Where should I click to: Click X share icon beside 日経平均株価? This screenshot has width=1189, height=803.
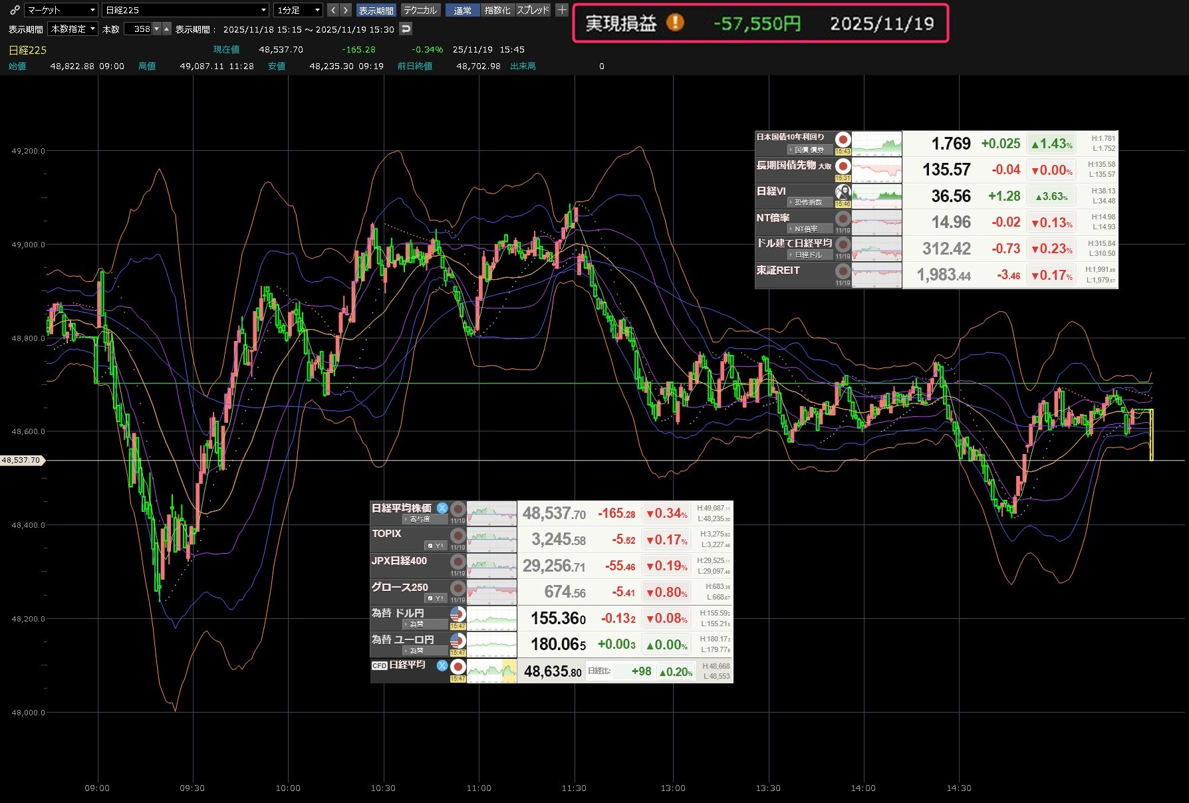point(442,508)
